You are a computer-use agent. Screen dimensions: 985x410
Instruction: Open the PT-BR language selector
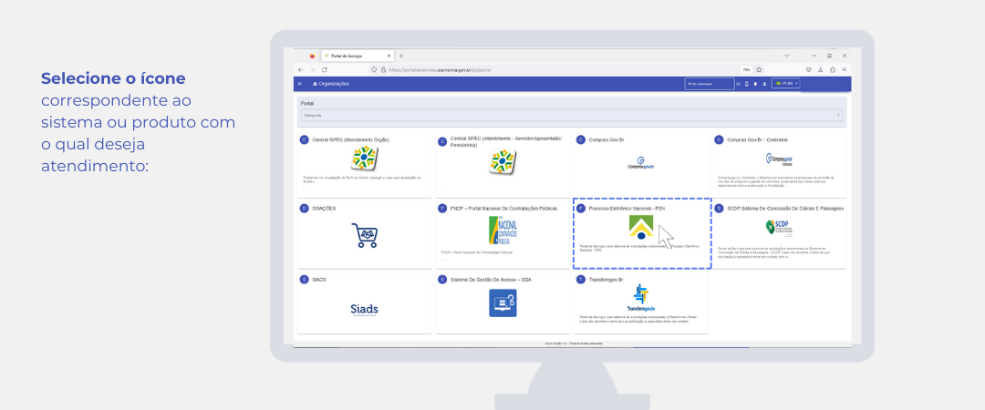pos(785,84)
